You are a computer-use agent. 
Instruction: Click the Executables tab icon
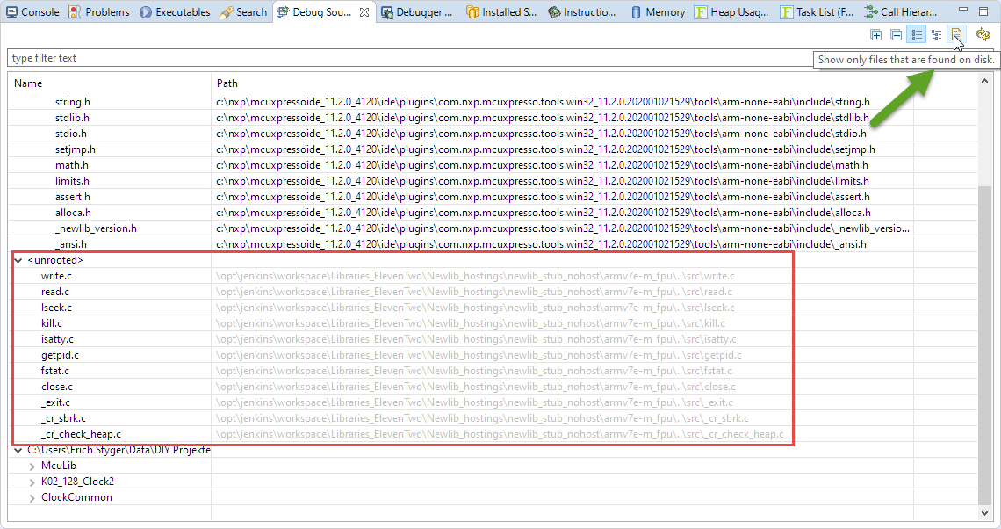click(146, 12)
